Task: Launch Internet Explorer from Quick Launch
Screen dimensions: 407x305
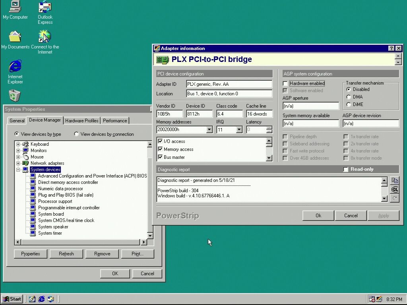Action: 41,299
